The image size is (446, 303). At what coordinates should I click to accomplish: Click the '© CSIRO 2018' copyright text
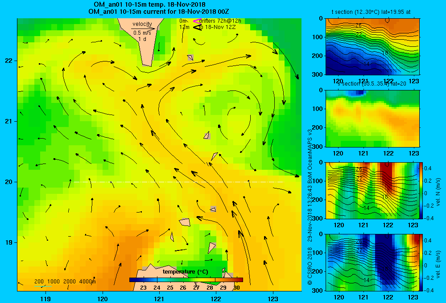(310, 266)
